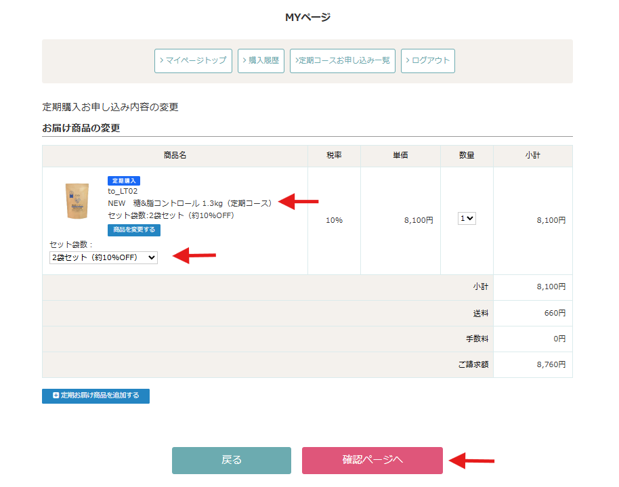Screen dimensions: 619x487
Task: Expand the セット袋数 dropdown
Action: coord(104,257)
